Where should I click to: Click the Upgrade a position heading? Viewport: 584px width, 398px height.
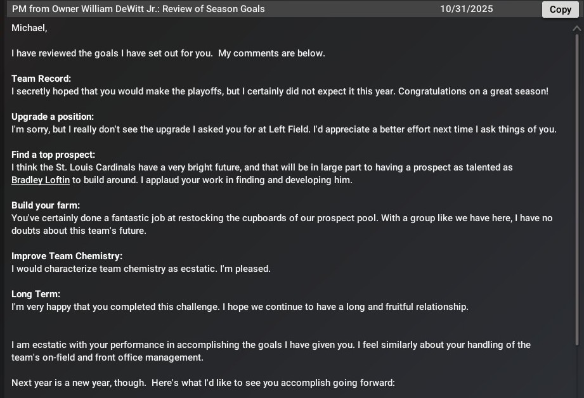pyautogui.click(x=53, y=117)
